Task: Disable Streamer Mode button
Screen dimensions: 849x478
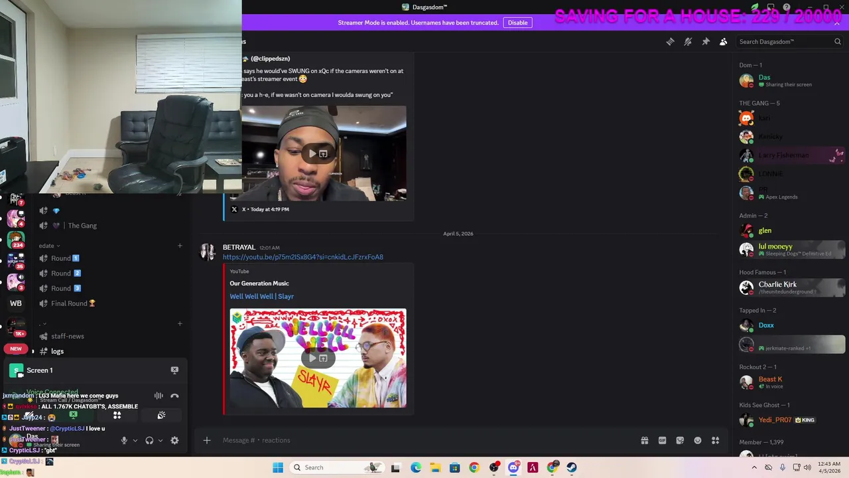Action: [517, 23]
